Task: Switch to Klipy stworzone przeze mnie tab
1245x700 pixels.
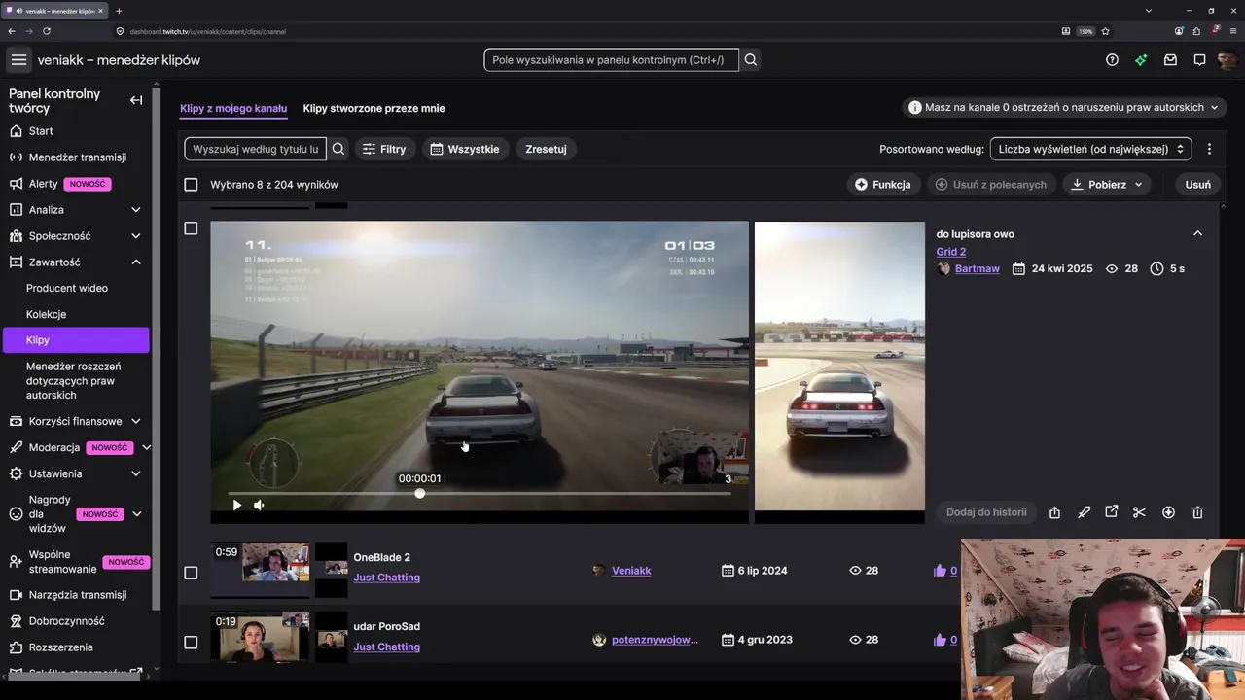Action: point(373,108)
